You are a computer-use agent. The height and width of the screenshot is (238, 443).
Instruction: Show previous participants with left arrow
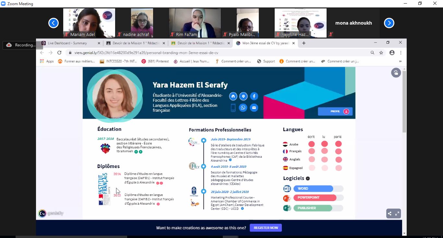click(54, 23)
